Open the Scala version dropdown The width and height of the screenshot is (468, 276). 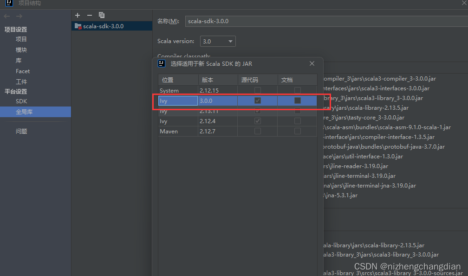point(218,41)
